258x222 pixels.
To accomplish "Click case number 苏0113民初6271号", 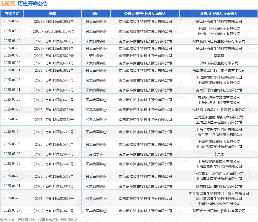I will 53,63.
